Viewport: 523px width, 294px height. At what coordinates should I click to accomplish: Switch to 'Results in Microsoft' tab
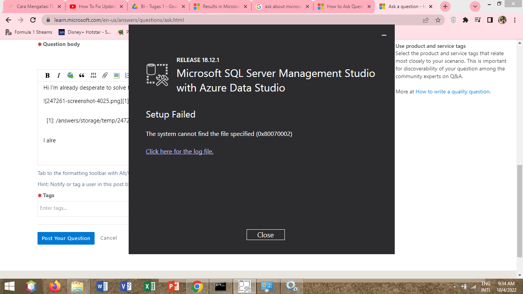tap(220, 7)
